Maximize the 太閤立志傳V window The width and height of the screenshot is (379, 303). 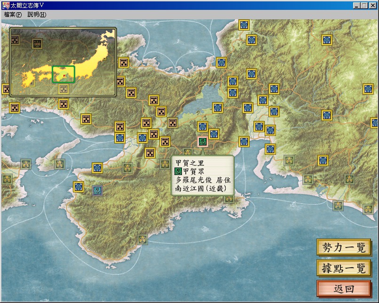point(364,6)
